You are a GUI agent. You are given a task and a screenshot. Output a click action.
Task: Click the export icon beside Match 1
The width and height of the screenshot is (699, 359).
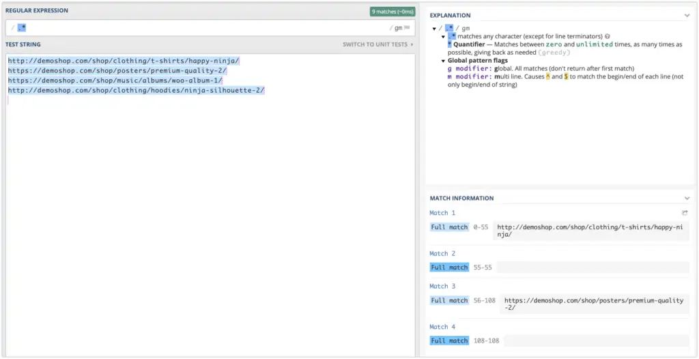tap(685, 213)
